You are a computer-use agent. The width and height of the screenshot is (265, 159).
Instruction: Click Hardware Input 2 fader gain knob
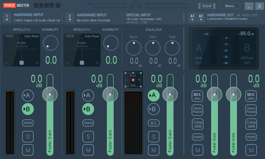tap(110, 94)
